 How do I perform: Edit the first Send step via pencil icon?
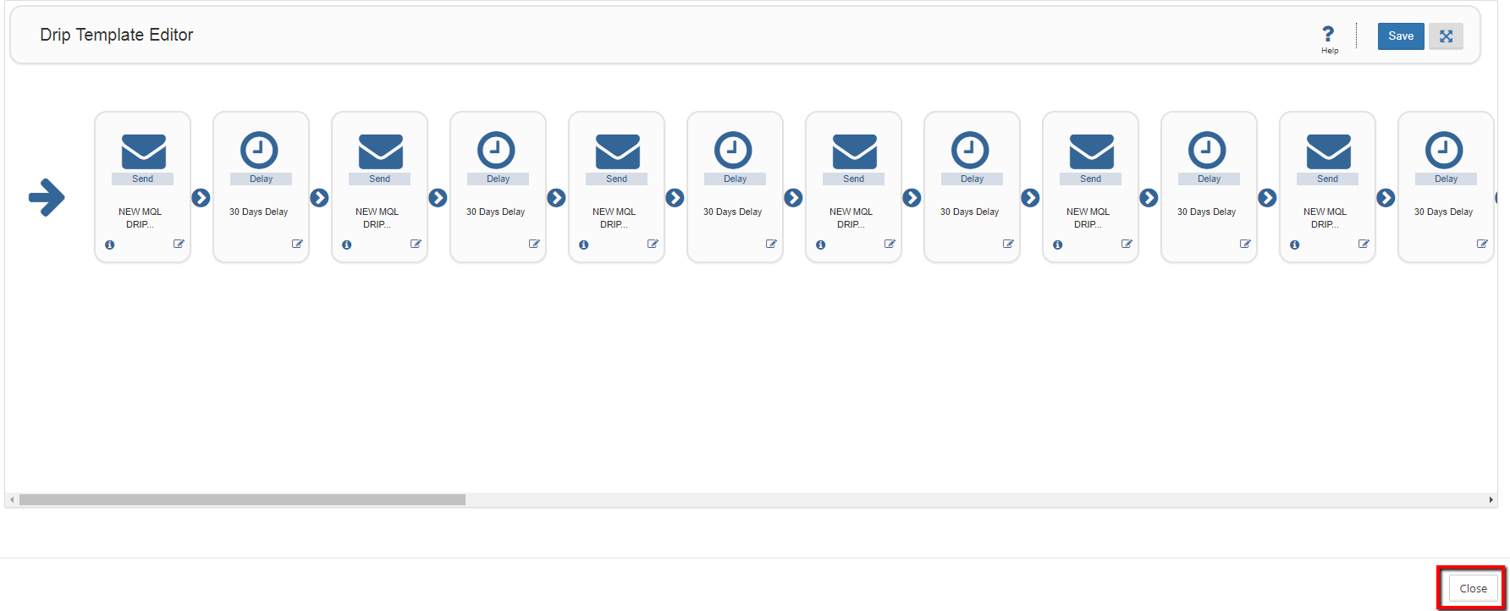pyautogui.click(x=179, y=244)
